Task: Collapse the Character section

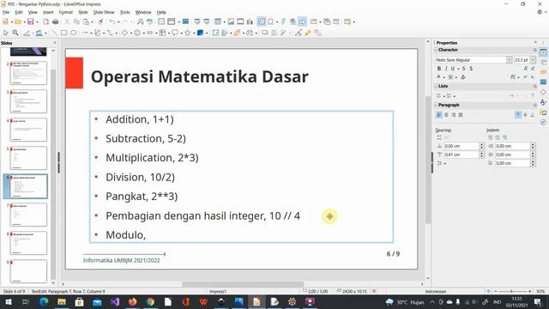Action: coord(437,50)
